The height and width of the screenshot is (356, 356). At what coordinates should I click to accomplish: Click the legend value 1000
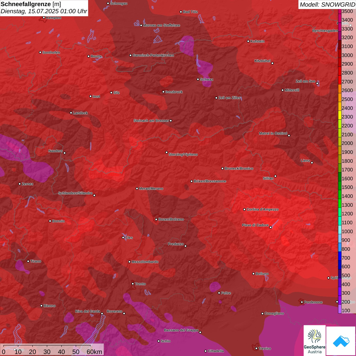coord(347,231)
